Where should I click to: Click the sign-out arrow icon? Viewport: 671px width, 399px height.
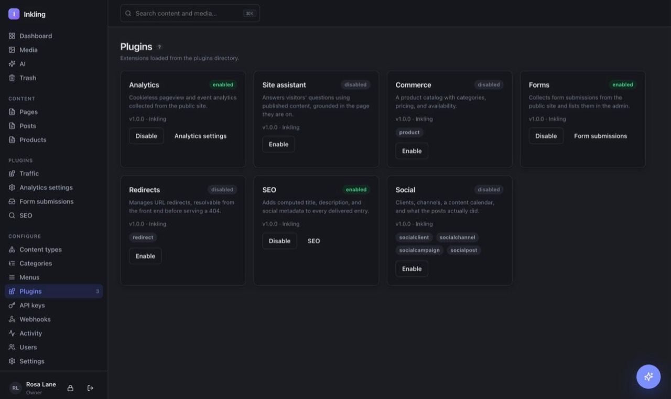coord(90,388)
